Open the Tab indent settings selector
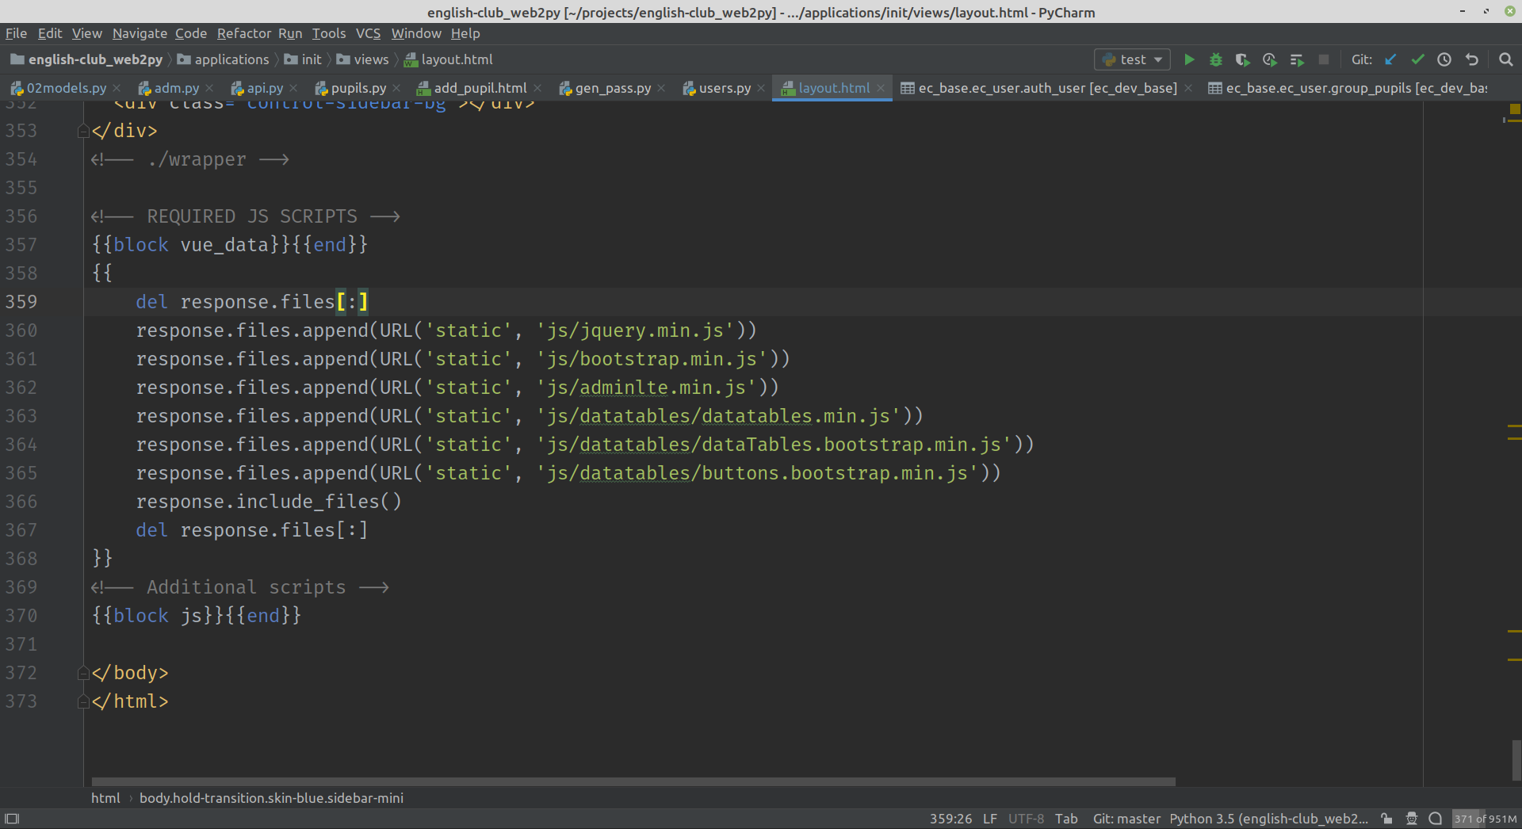 (x=1066, y=819)
